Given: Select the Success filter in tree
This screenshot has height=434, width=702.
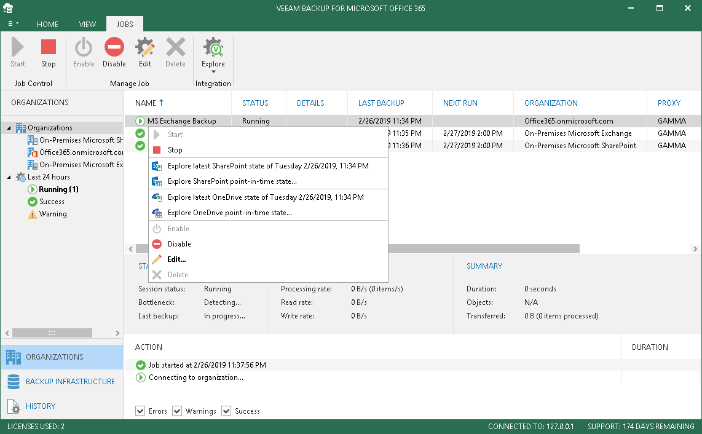Looking at the screenshot, I should pos(52,202).
